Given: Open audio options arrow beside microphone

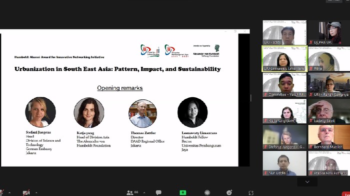Looking at the screenshot, I should point(9,193).
